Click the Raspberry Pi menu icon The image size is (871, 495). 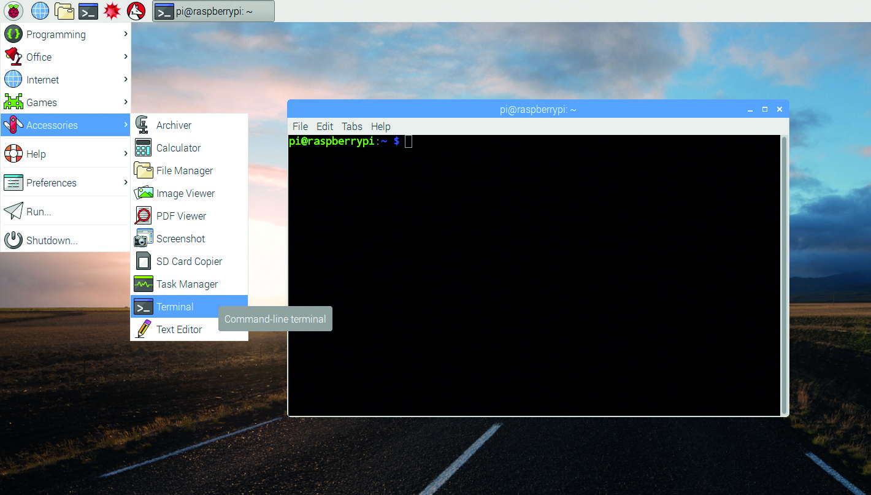pos(13,10)
